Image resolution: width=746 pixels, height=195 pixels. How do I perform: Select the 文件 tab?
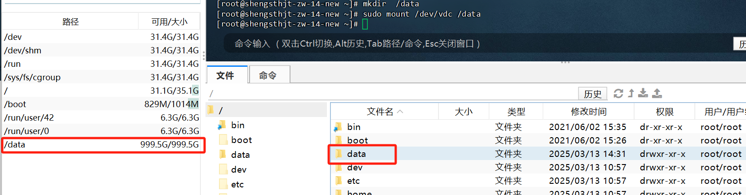[226, 75]
